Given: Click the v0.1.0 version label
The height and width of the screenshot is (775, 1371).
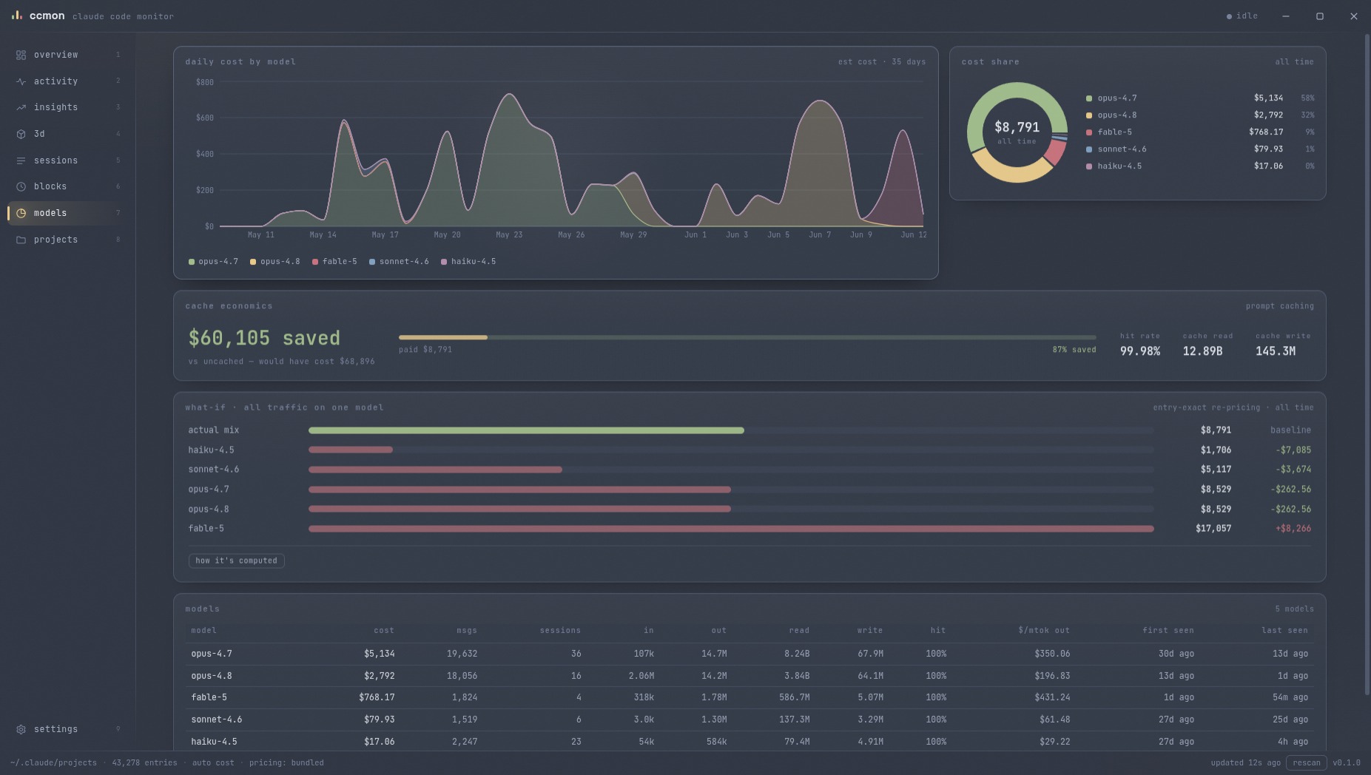Looking at the screenshot, I should coord(1347,763).
